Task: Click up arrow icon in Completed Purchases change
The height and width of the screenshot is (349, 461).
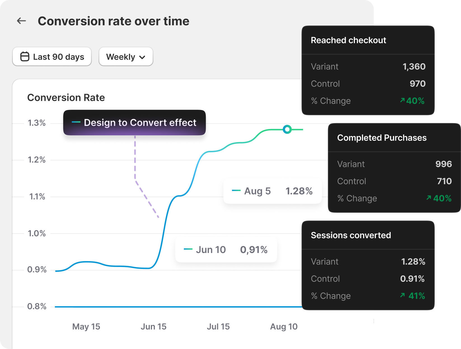Action: 429,198
